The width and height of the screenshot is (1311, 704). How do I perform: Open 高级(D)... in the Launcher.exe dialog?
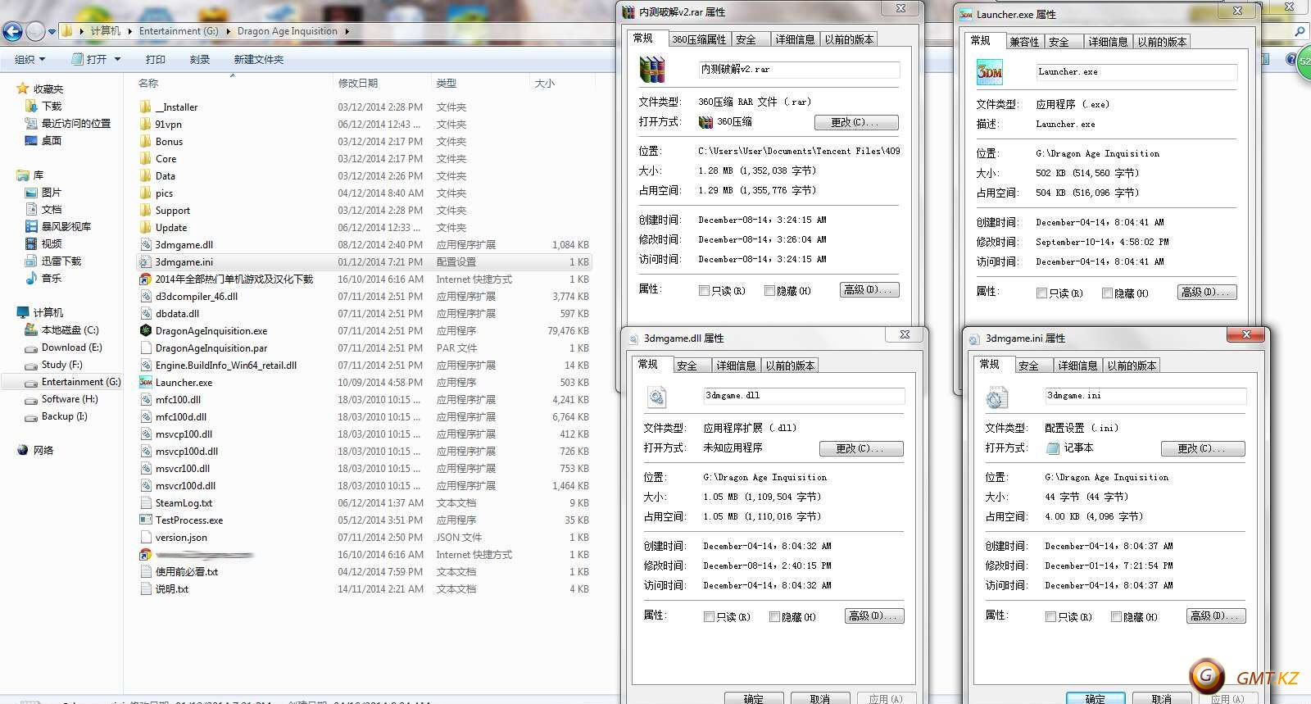pos(1207,293)
